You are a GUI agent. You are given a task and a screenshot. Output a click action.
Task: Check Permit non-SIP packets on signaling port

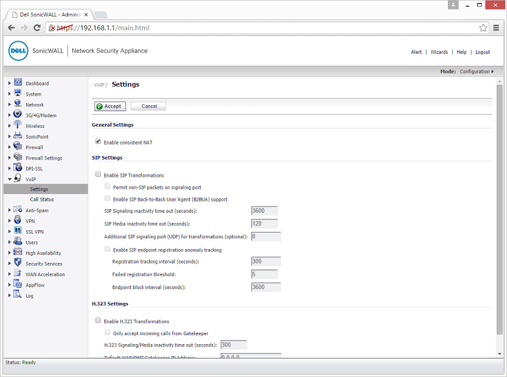click(107, 186)
